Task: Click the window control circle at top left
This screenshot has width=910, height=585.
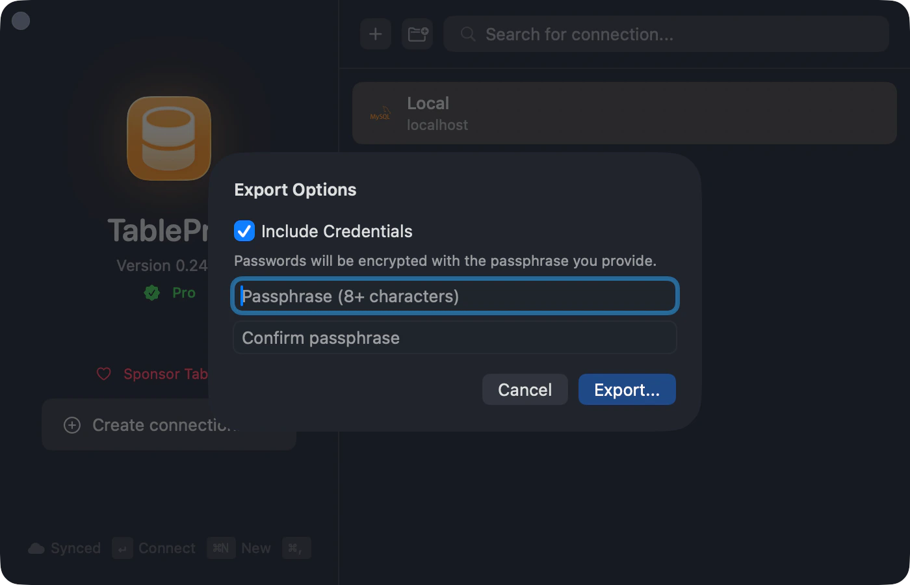Action: pyautogui.click(x=20, y=20)
